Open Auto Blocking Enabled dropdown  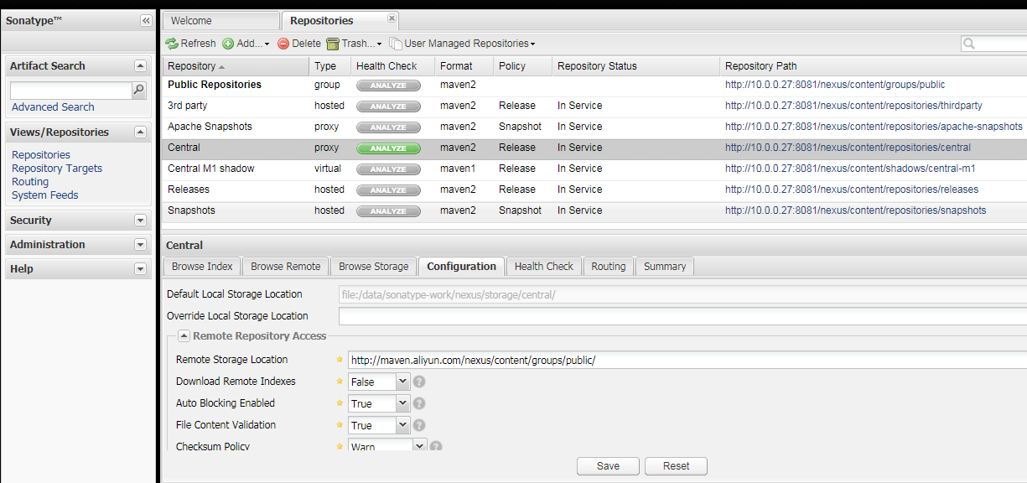[402, 403]
